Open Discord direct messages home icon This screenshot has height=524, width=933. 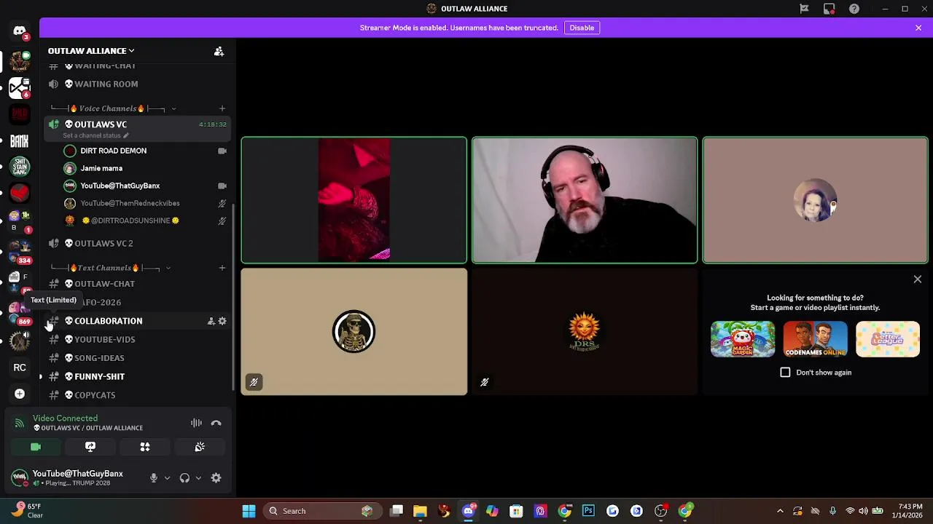pos(20,31)
